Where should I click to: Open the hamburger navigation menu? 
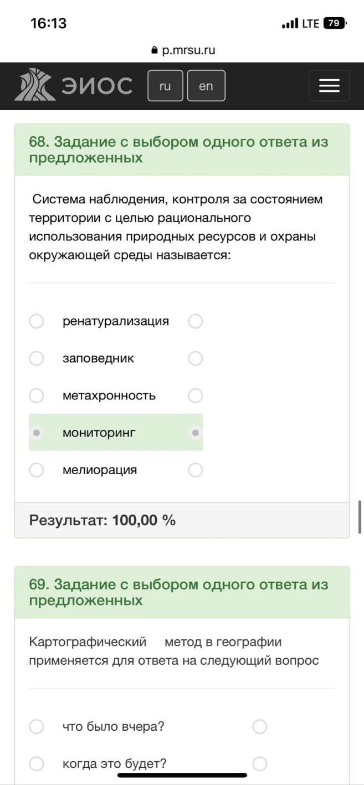coord(329,85)
